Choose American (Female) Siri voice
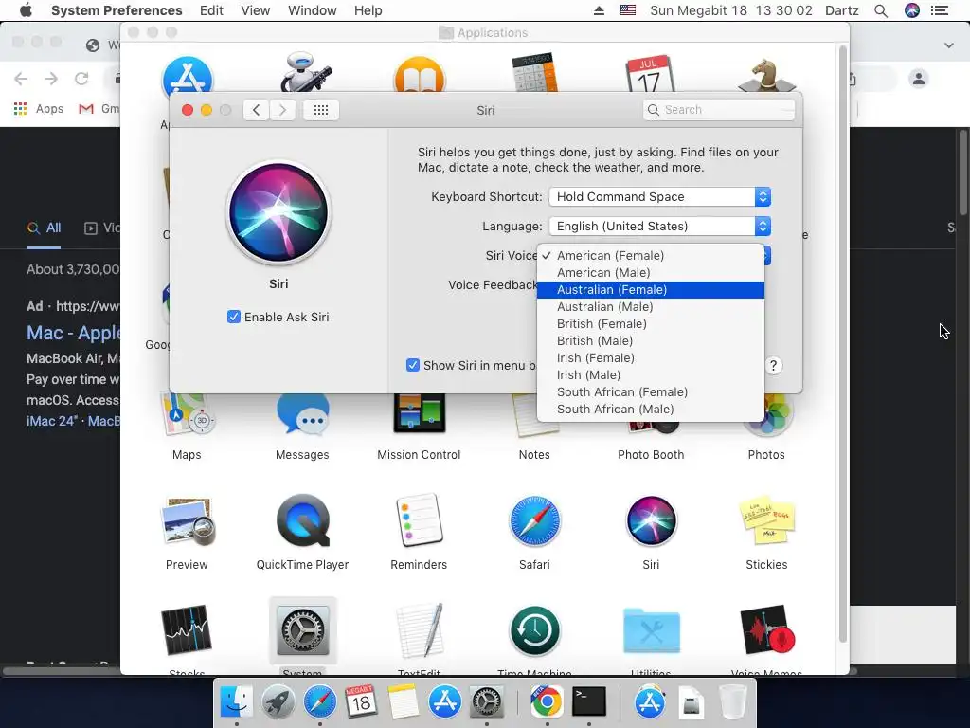970x728 pixels. click(650, 256)
